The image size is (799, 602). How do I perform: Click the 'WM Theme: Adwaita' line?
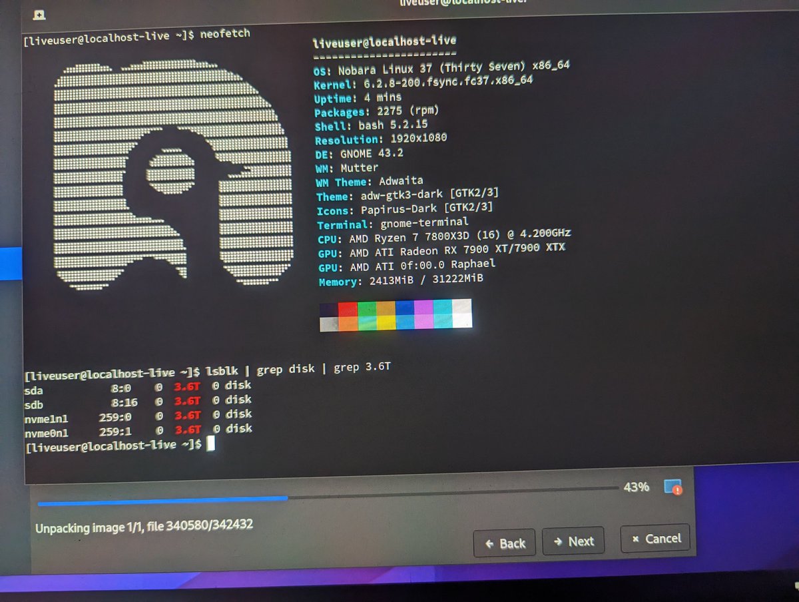(x=370, y=182)
